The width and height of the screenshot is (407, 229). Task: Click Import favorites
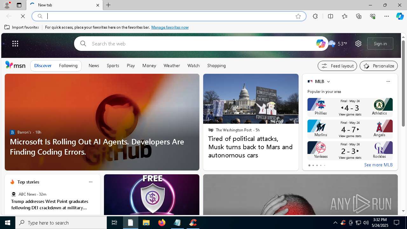click(x=22, y=27)
